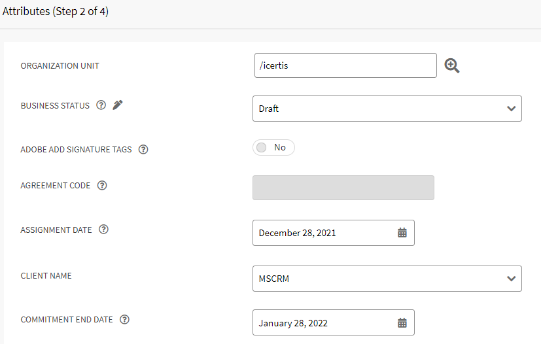Viewport: 541px width, 344px height.
Task: Click the greyed-out Agreement Code field
Action: click(x=343, y=188)
